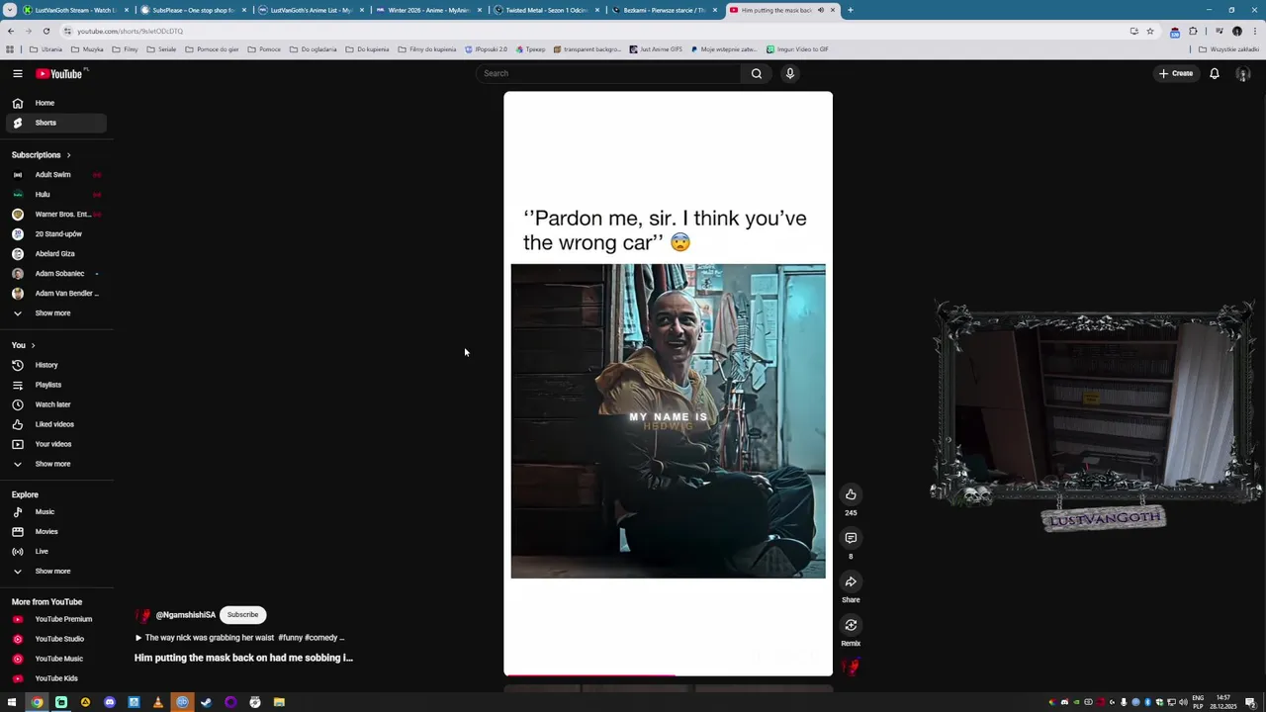Switch to the SubsPlease tab
The width and height of the screenshot is (1266, 712).
click(193, 10)
